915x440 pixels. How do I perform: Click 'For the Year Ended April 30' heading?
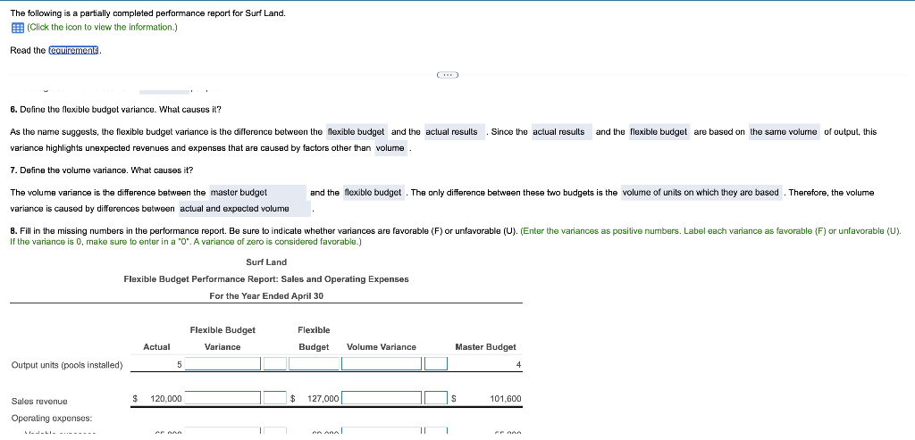point(266,296)
